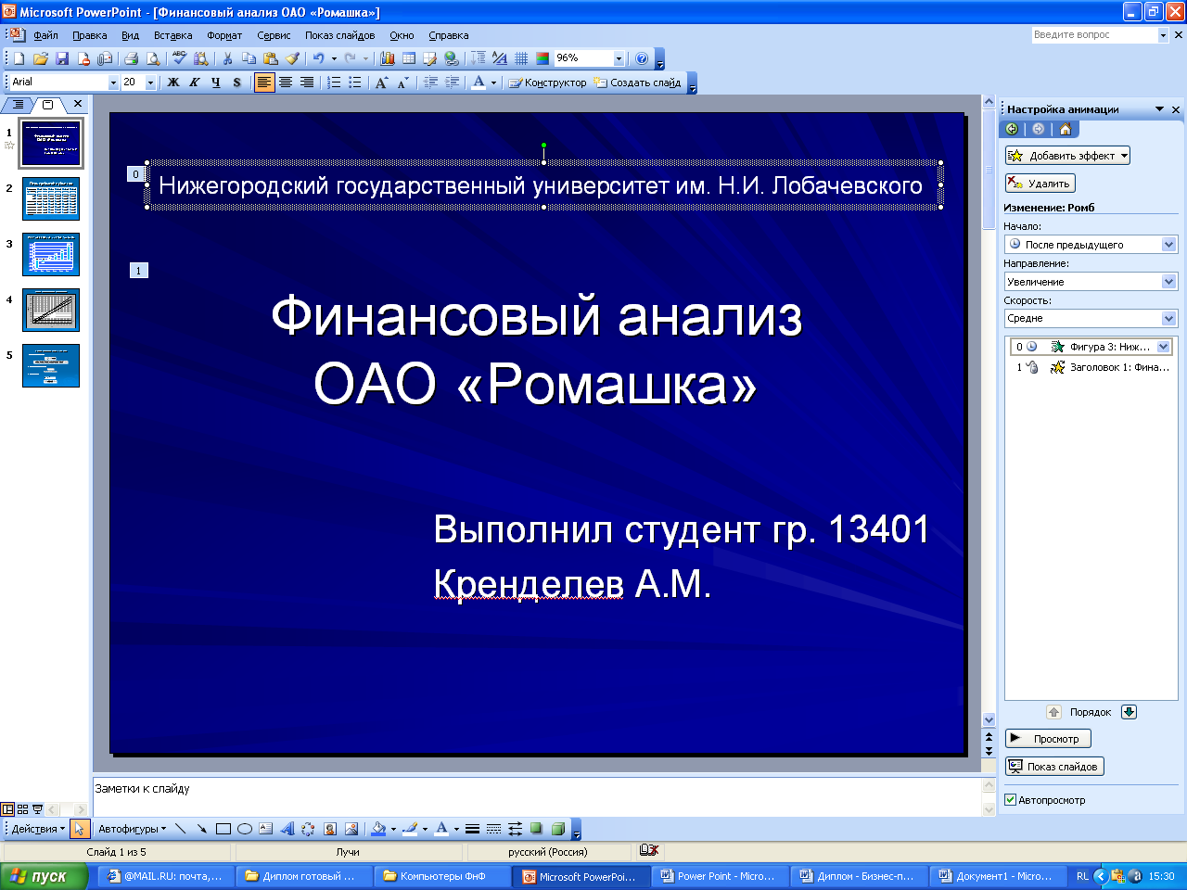Insert a chart with the chart icon
This screenshot has width=1187, height=890.
pos(387,58)
